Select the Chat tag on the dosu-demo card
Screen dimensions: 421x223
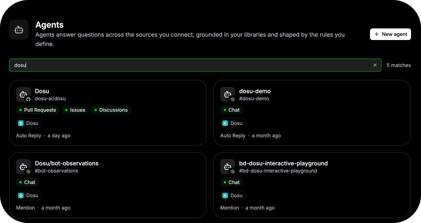(232, 110)
